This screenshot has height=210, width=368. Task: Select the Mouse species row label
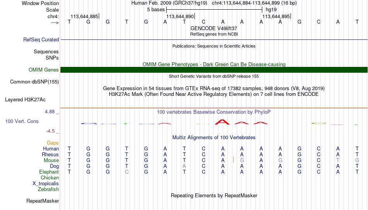coord(51,160)
